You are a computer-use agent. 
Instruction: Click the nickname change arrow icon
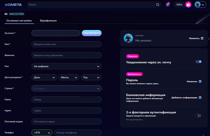point(202,38)
